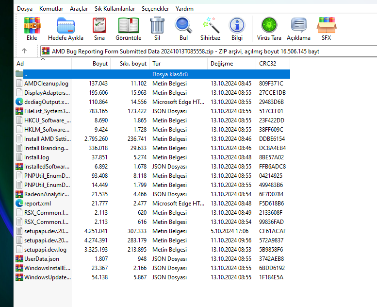Start Virüs Tara scan
Viewport: 377px width, 307px height.
(x=269, y=25)
